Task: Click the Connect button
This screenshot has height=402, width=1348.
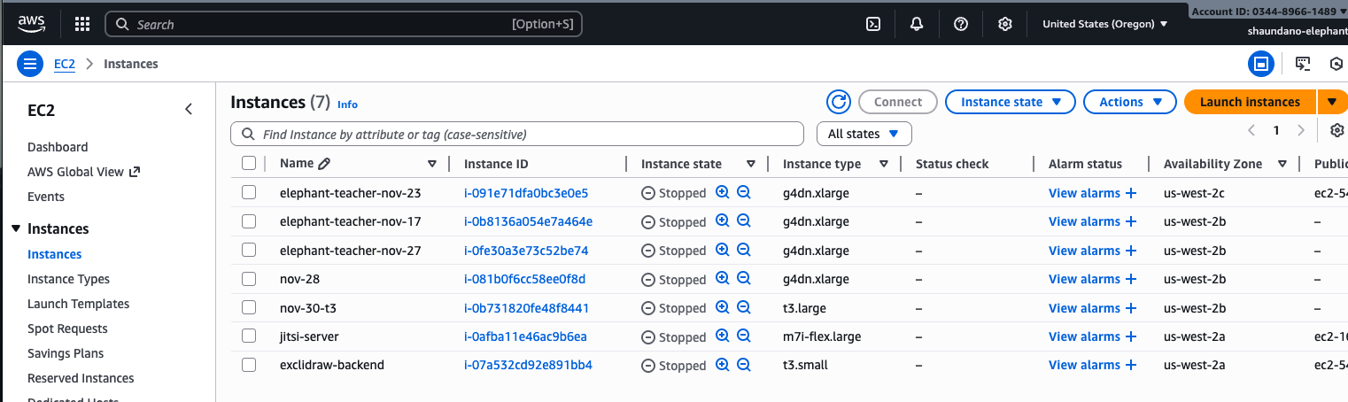Action: point(898,102)
